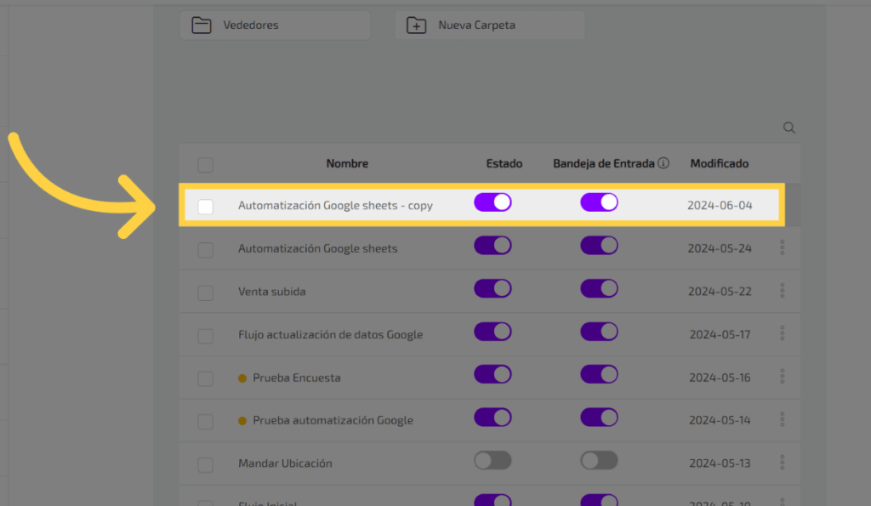Open options menu for Automatización Google sheets row
This screenshot has height=506, width=871.
click(x=783, y=247)
